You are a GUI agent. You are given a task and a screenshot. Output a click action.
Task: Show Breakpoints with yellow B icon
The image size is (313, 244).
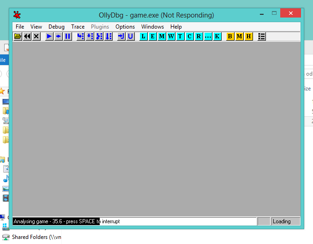pos(230,36)
